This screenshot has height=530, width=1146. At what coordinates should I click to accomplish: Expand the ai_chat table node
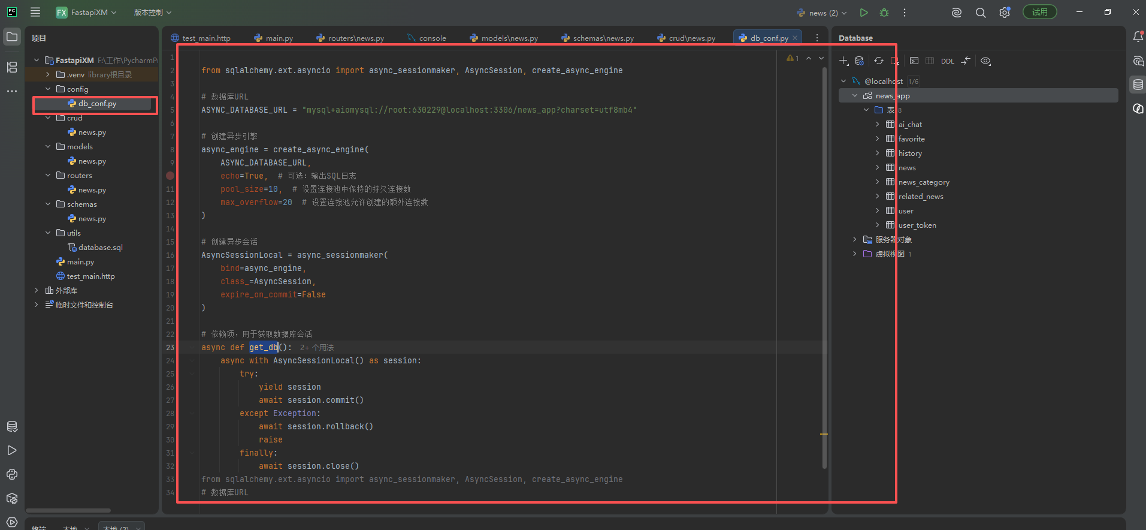[878, 124]
